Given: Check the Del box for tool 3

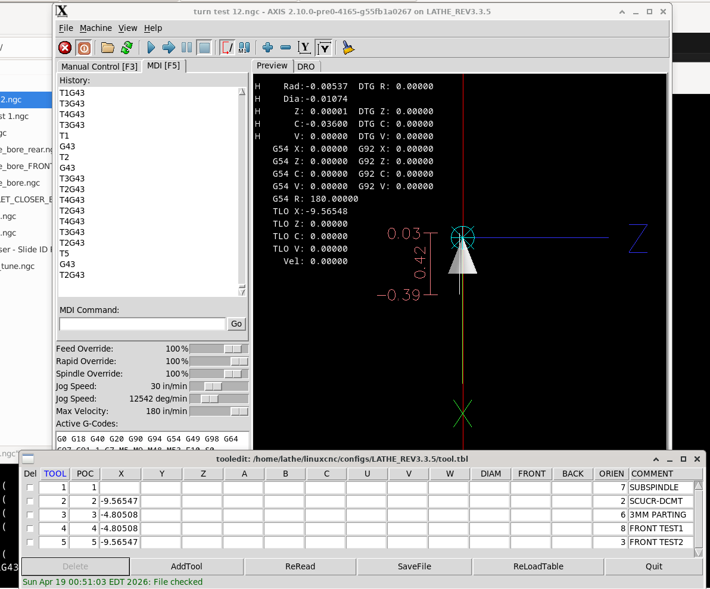Looking at the screenshot, I should pyautogui.click(x=30, y=515).
